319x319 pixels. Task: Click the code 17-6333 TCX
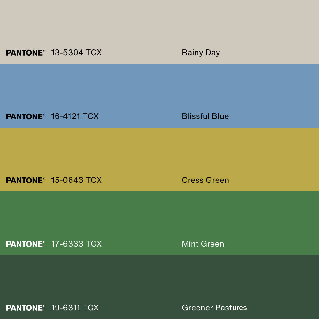point(76,244)
